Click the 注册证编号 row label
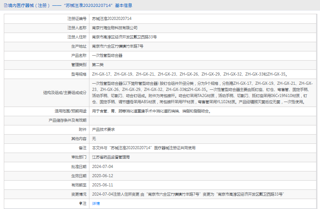 click(x=77, y=18)
